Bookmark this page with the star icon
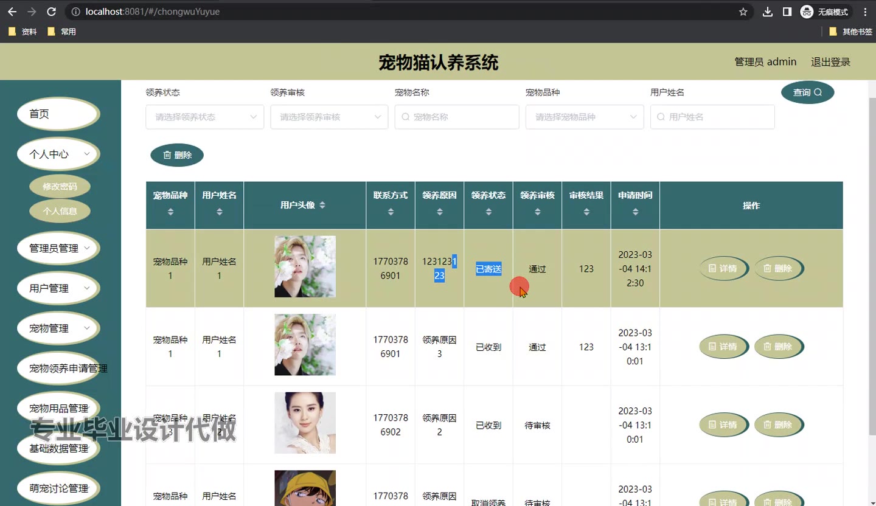Image resolution: width=876 pixels, height=506 pixels. (x=743, y=12)
